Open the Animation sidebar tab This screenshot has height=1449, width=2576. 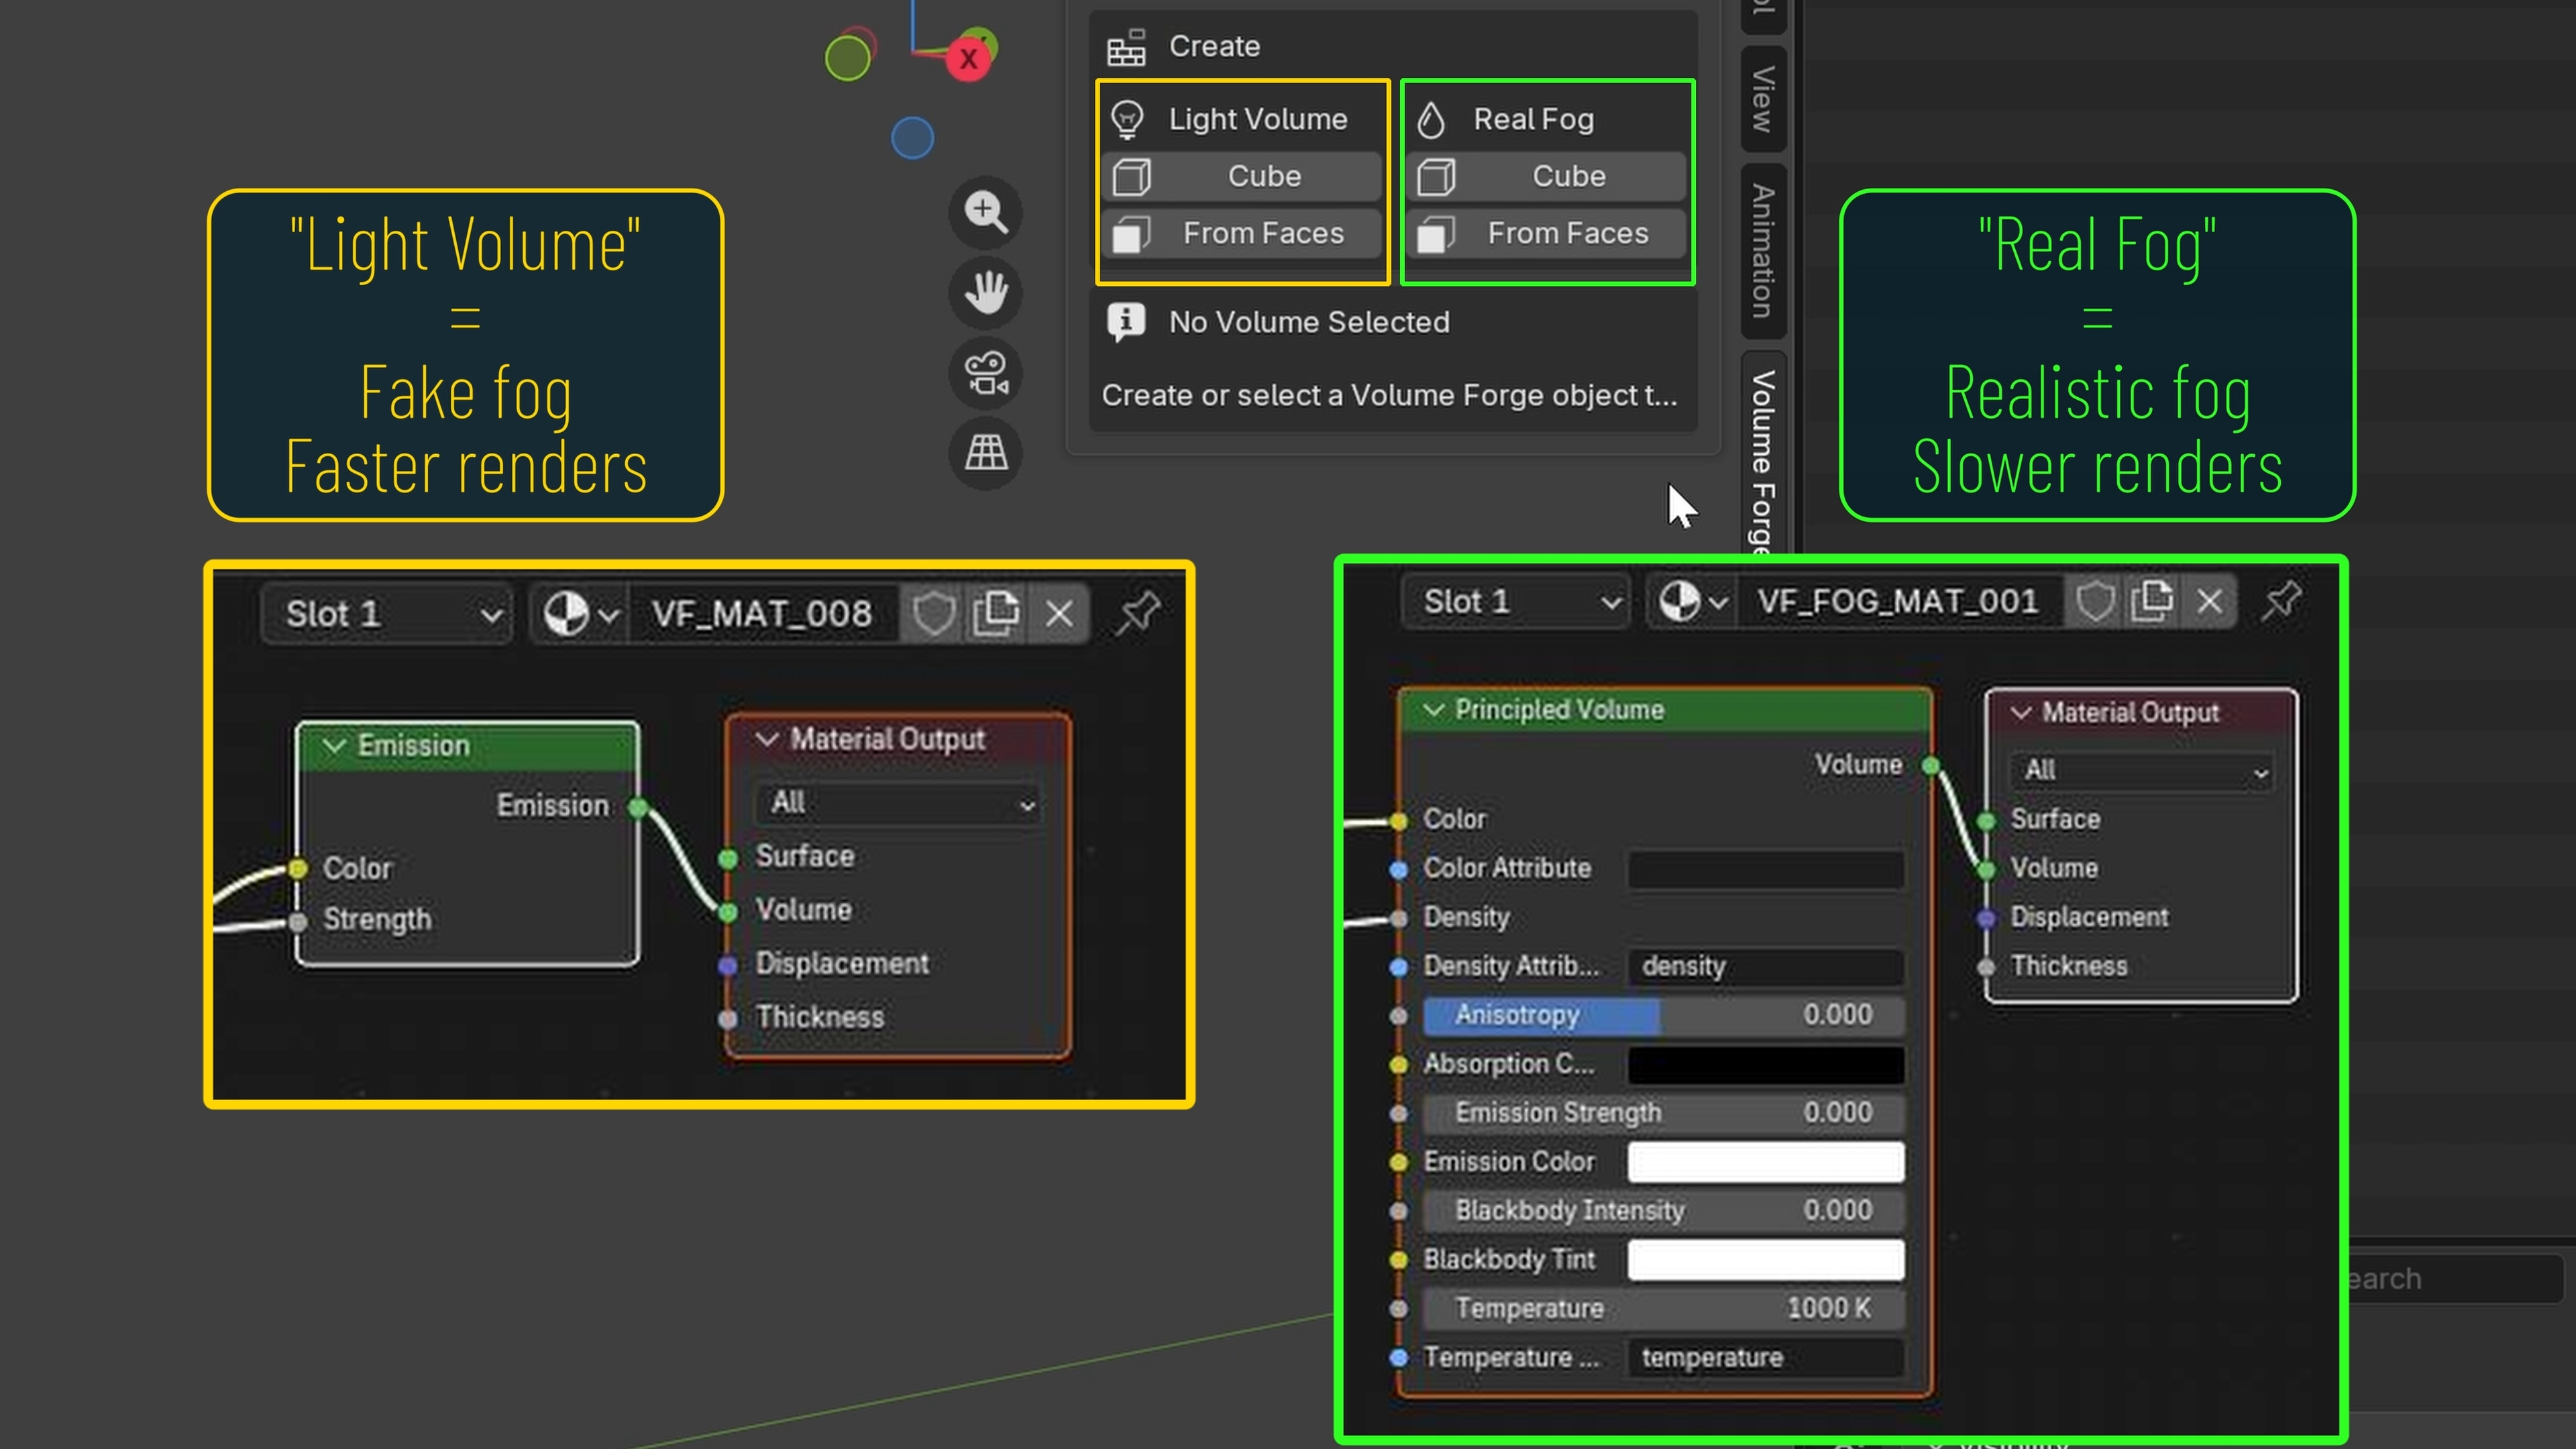(x=1763, y=250)
